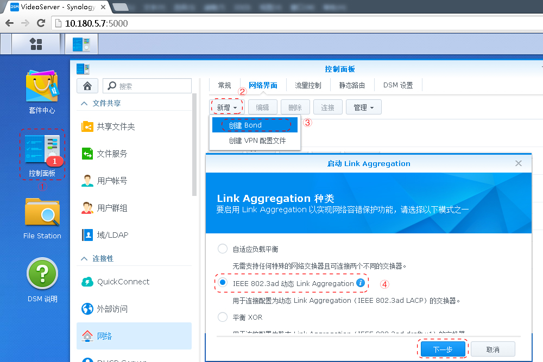Click the home icon above the search box

[x=87, y=86]
